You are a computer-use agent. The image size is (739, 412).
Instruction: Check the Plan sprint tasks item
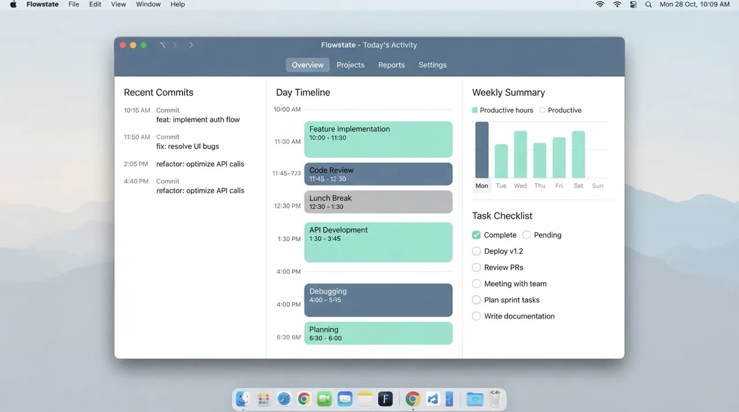pyautogui.click(x=476, y=300)
